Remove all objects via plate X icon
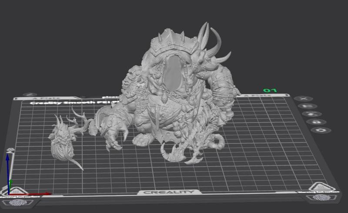This screenshot has height=213, width=348. coord(304,98)
